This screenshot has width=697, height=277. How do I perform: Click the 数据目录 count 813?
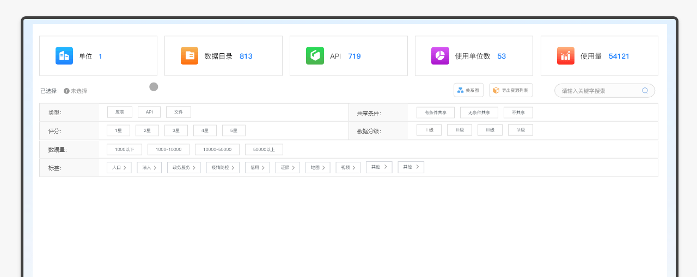tap(246, 56)
